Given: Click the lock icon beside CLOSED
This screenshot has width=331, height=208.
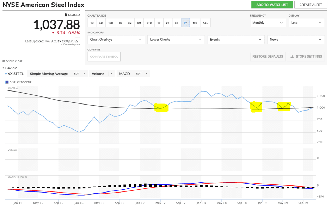Looking at the screenshot, I should (66, 15).
